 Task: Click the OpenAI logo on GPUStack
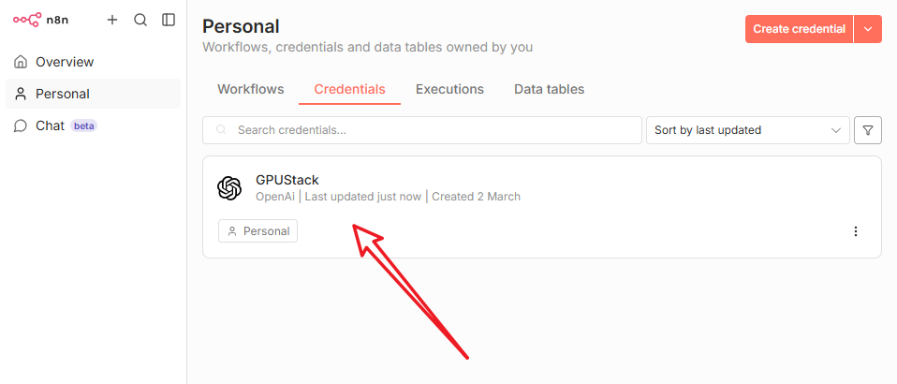pyautogui.click(x=229, y=188)
